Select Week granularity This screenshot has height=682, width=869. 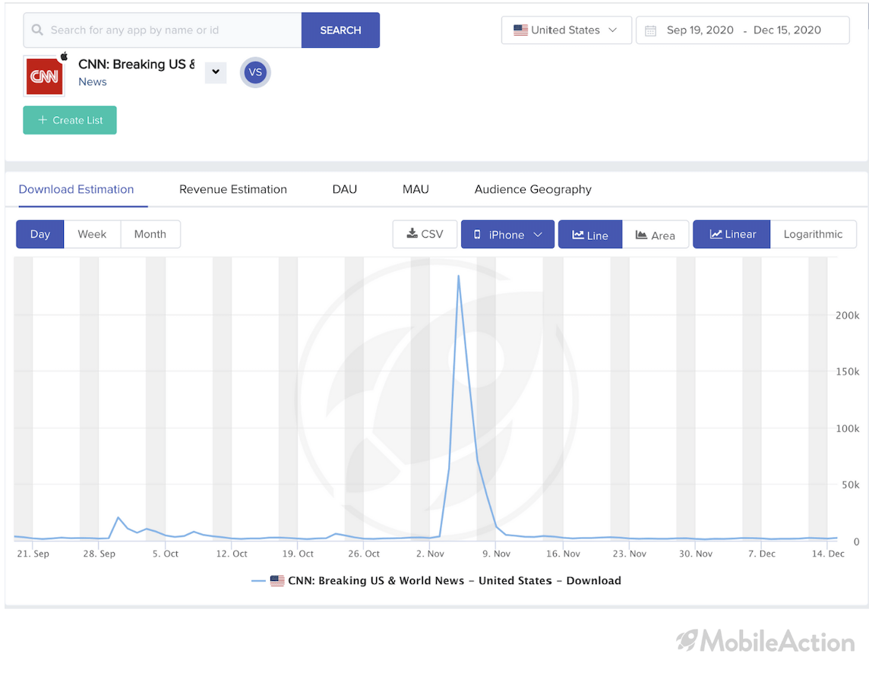(92, 235)
